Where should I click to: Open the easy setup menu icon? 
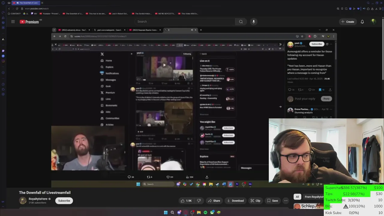(381, 9)
